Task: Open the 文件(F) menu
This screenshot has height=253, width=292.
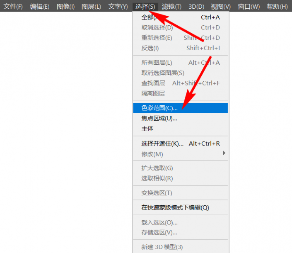Action: tap(13, 7)
